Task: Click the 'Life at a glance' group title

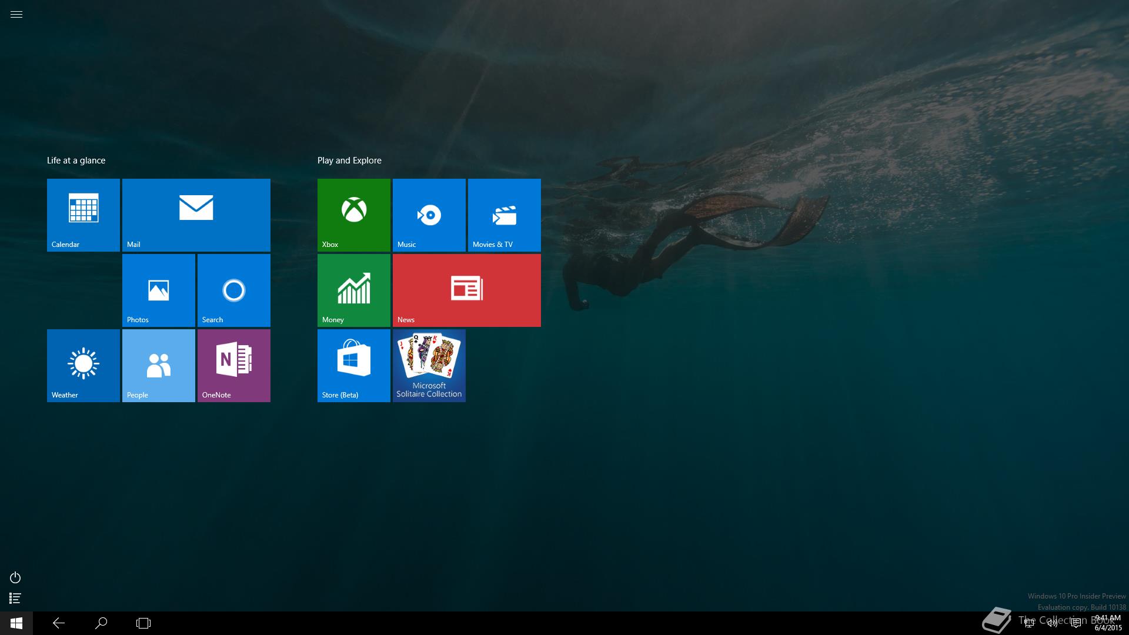Action: coord(76,161)
